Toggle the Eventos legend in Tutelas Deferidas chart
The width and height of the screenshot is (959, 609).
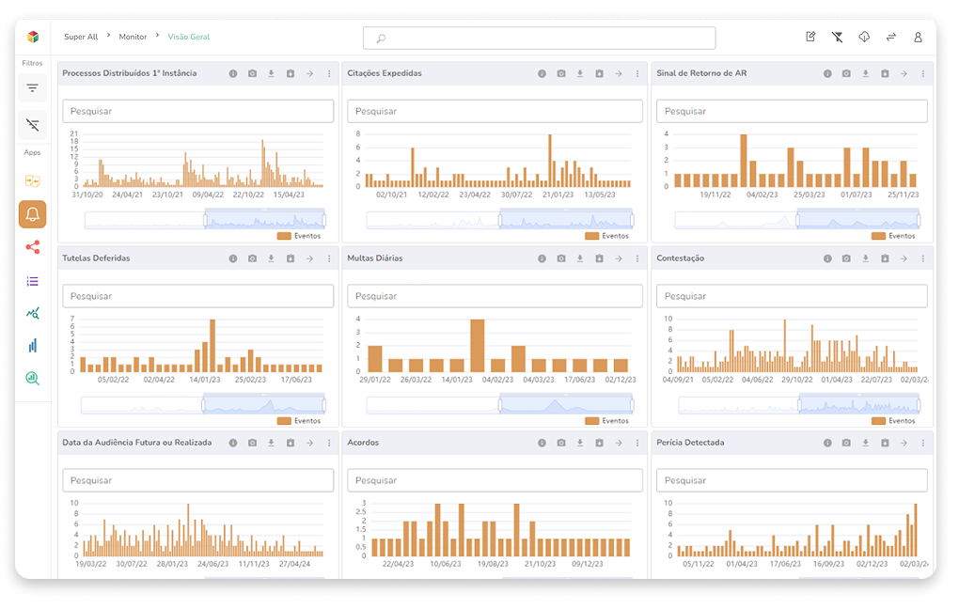pyautogui.click(x=299, y=421)
